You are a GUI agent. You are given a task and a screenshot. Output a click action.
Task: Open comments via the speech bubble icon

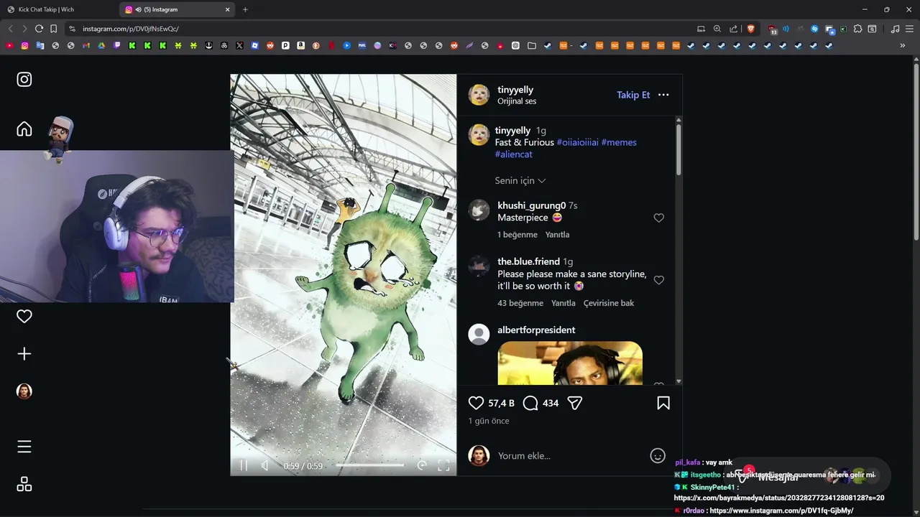click(x=530, y=404)
